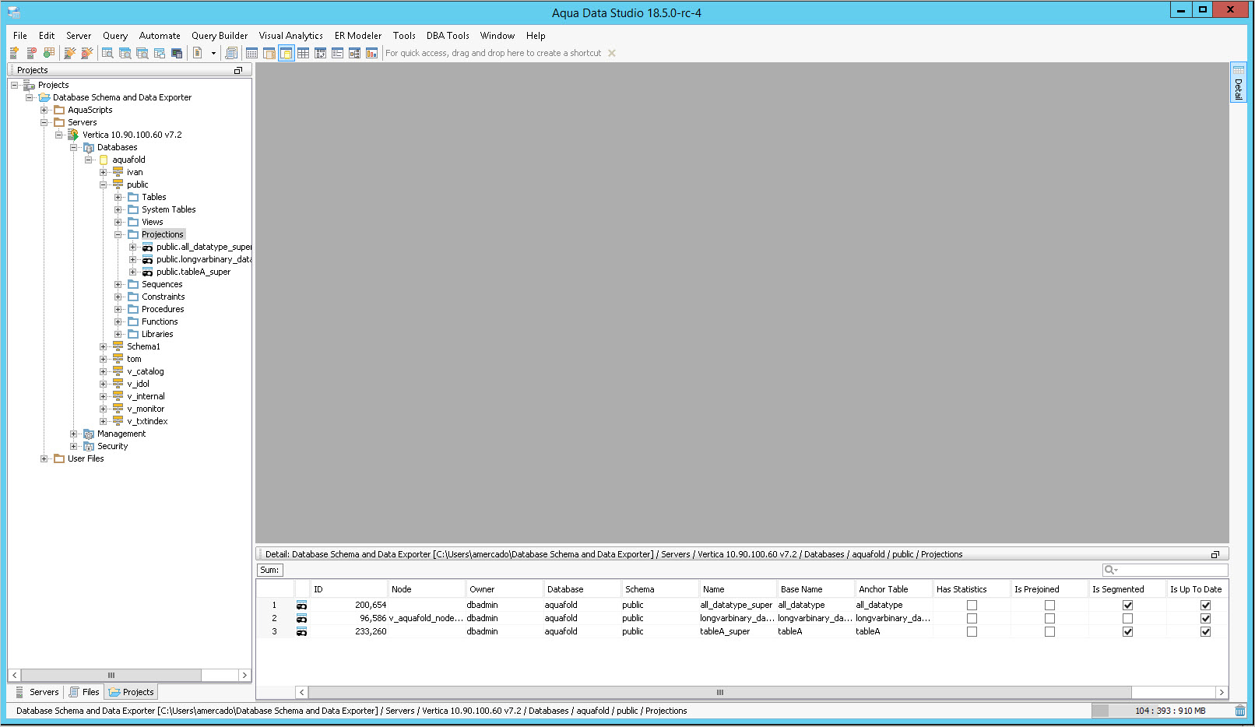Sort by the Owner column header
The image size is (1255, 727).
(x=504, y=589)
